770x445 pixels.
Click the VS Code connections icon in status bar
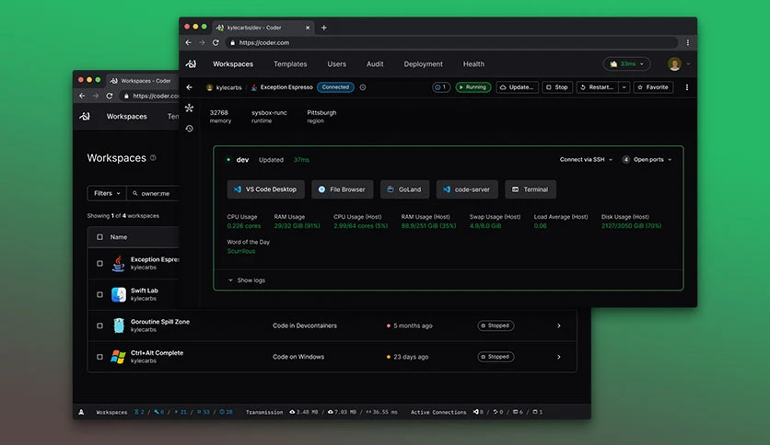[x=476, y=412]
